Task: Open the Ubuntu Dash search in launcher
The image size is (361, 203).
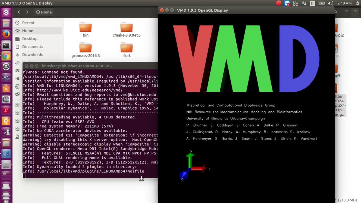Action: pyautogui.click(x=6, y=12)
